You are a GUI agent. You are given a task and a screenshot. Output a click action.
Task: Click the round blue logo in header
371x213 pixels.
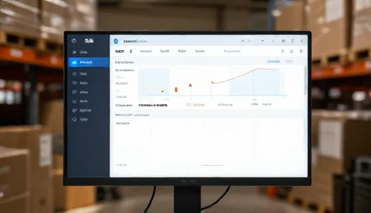116,41
